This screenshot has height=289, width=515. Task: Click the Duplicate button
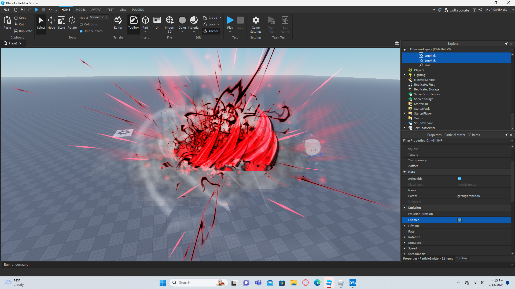pos(23,31)
